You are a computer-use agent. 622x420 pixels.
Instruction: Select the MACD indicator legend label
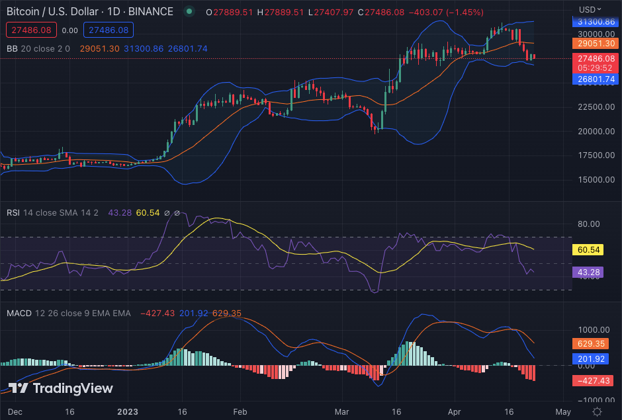coord(19,314)
